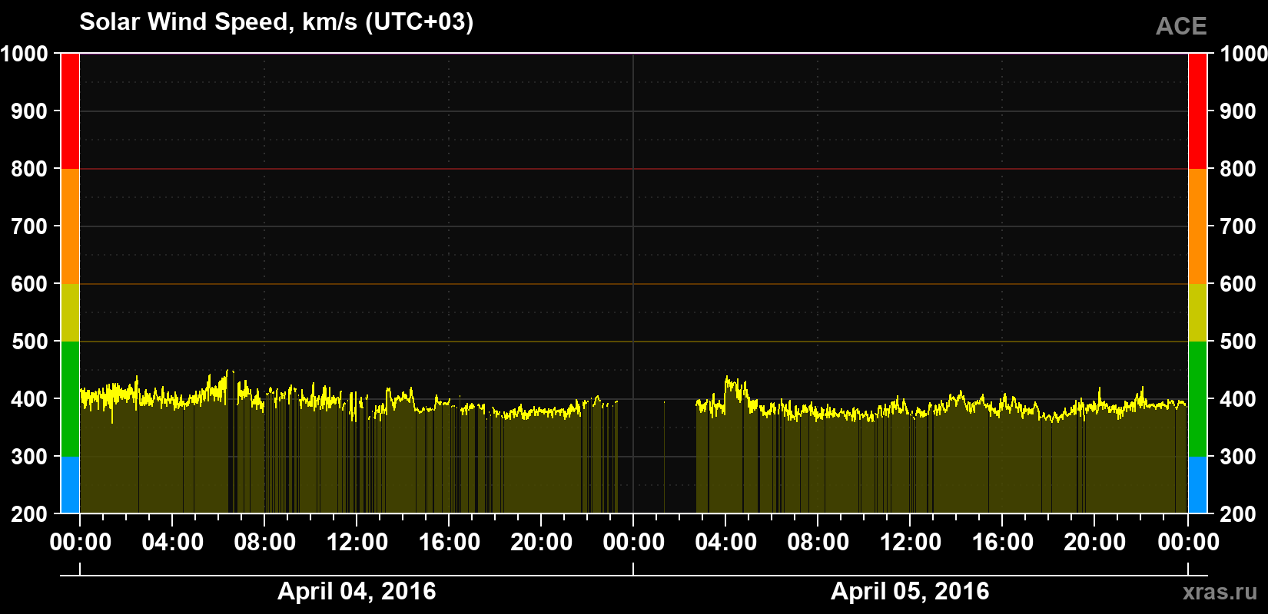
Task: Select the "08:00" time label for April 04
Action: [265, 543]
